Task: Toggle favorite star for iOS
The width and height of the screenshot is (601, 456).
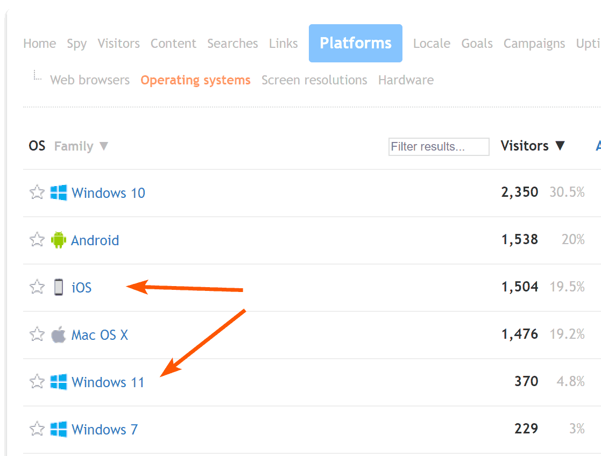Action: coord(37,287)
